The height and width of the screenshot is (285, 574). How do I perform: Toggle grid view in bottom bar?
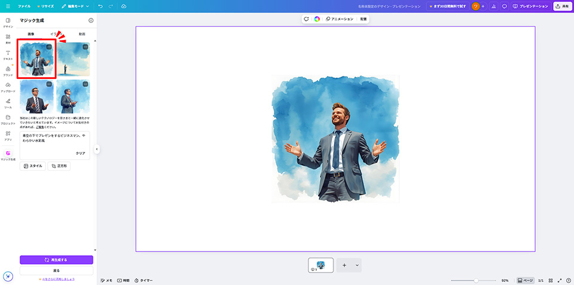551,280
